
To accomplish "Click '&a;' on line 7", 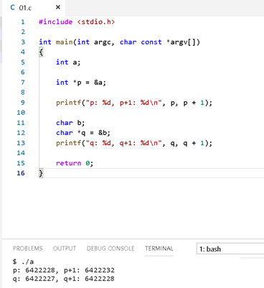I will click(x=100, y=83).
